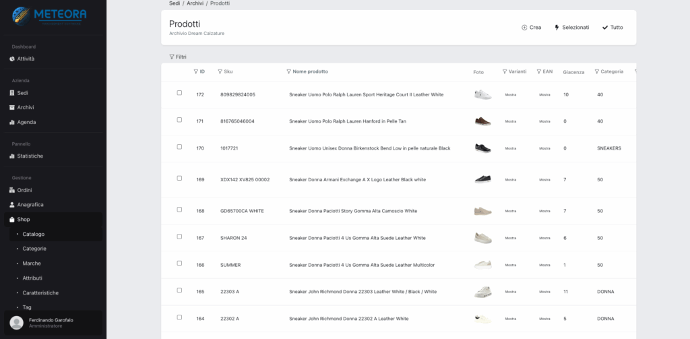Click the Shop bag icon in sidebar
The height and width of the screenshot is (339, 690).
[12, 220]
